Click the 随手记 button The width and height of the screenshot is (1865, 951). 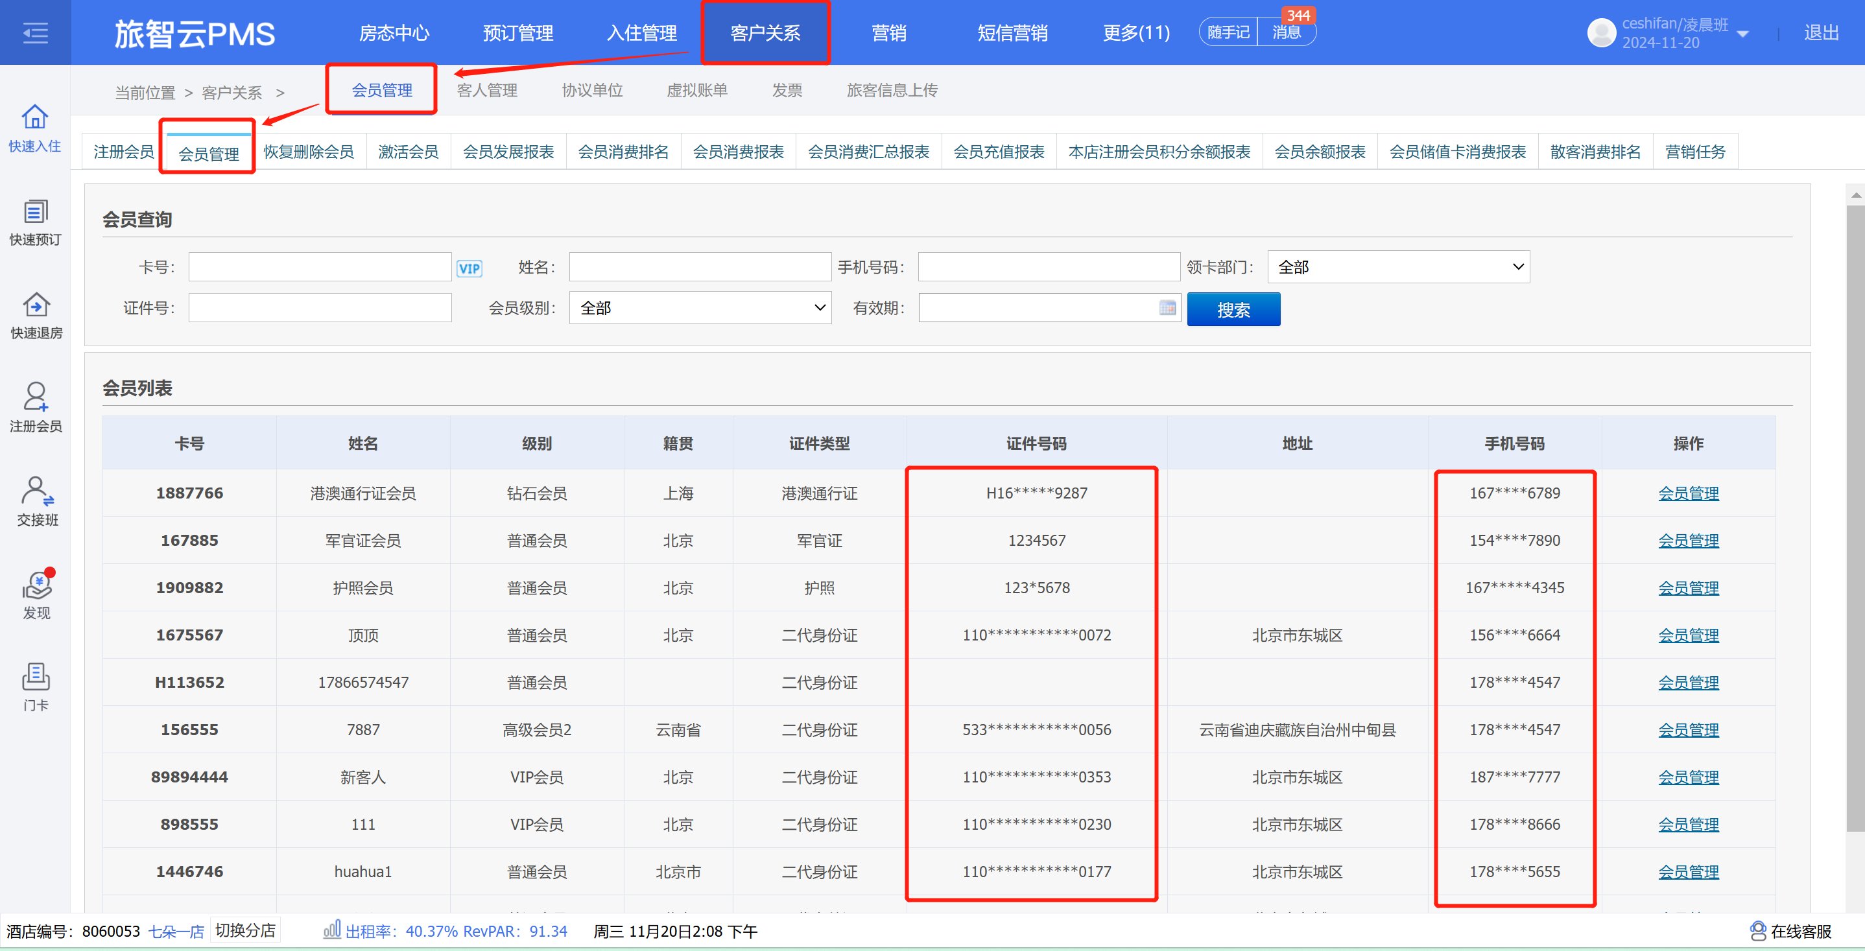click(x=1229, y=32)
